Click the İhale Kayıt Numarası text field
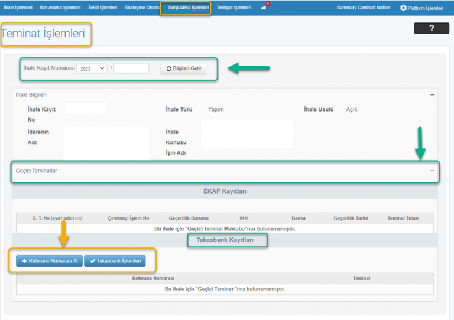The image size is (454, 320). (x=131, y=68)
